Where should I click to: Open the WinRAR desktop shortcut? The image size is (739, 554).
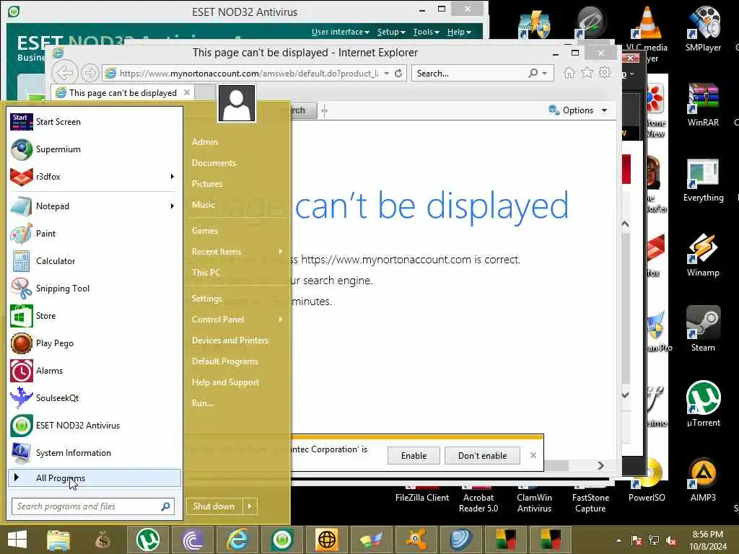point(703,105)
